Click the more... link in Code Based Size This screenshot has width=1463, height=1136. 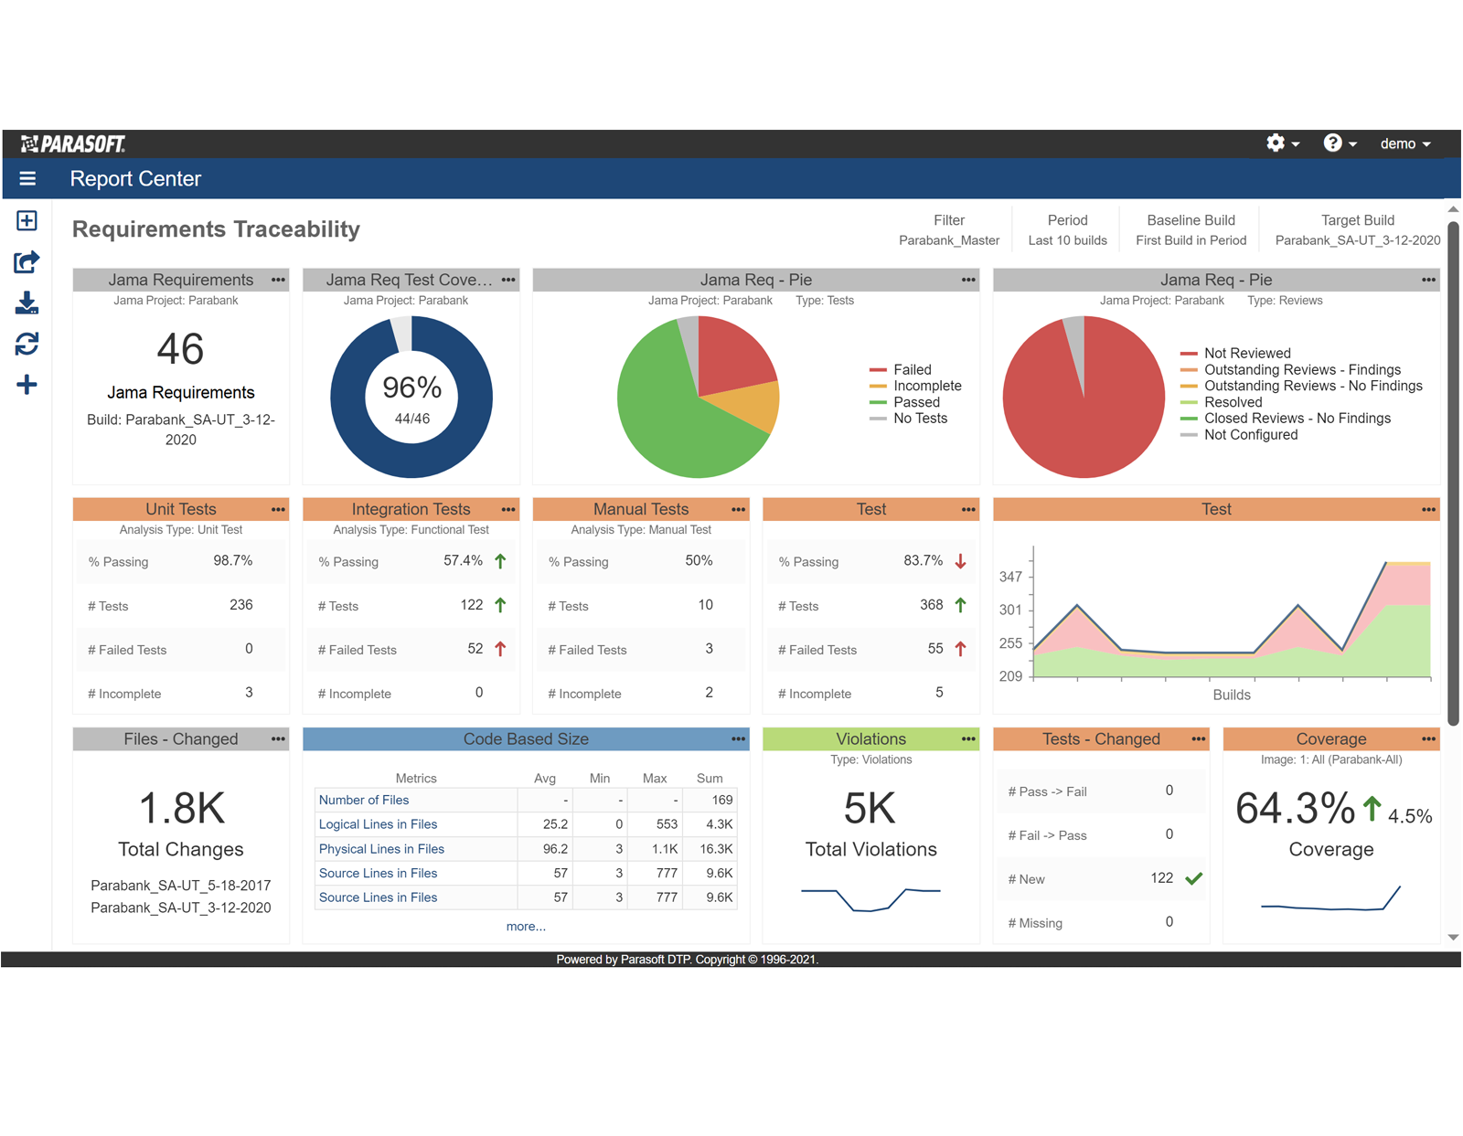(526, 927)
